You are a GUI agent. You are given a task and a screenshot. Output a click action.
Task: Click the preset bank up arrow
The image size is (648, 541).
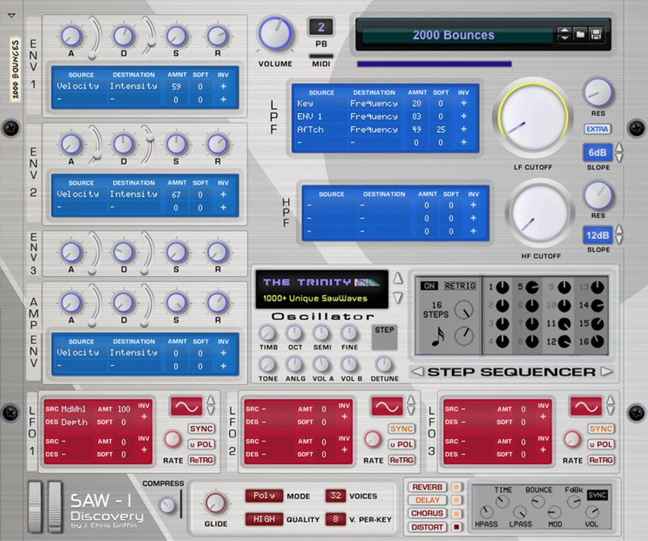(x=565, y=30)
